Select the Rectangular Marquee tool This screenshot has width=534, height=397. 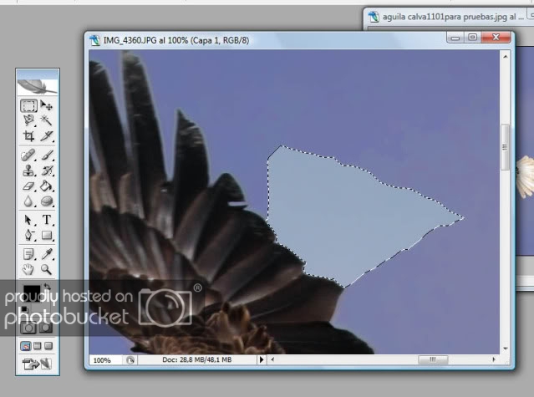[x=28, y=106]
